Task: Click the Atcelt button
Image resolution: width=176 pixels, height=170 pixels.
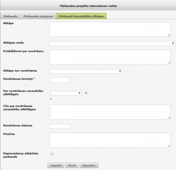Action: click(x=72, y=166)
